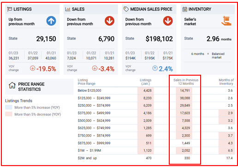Image resolution: width=238 pixels, height=167 pixels.
Task: Click the 38,088 sales figure
Action: 185,98
